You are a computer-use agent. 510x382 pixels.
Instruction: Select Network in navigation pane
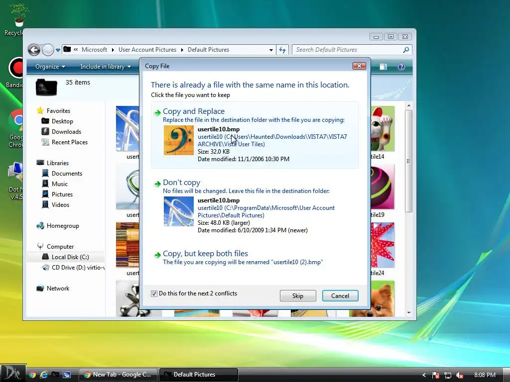coord(58,288)
